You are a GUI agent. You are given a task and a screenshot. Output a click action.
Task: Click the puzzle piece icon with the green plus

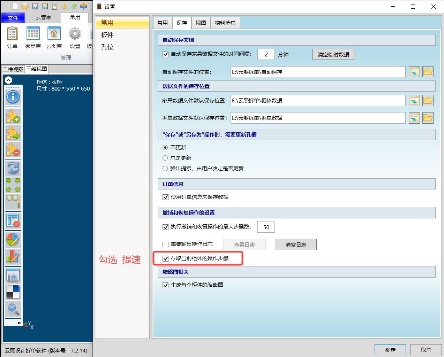point(13,116)
